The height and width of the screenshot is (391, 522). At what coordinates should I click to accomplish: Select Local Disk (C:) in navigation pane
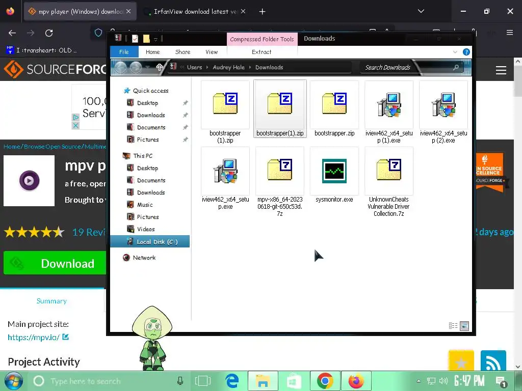(x=150, y=242)
